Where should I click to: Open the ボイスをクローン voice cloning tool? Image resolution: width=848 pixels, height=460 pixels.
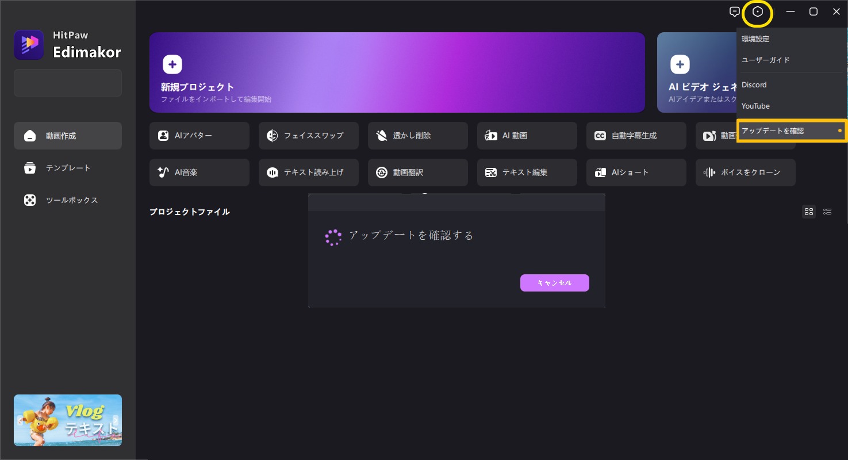[x=745, y=172]
